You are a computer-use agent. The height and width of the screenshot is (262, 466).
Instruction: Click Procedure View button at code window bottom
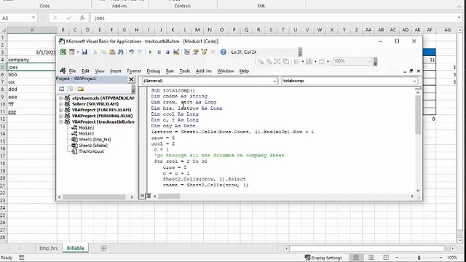(142, 196)
